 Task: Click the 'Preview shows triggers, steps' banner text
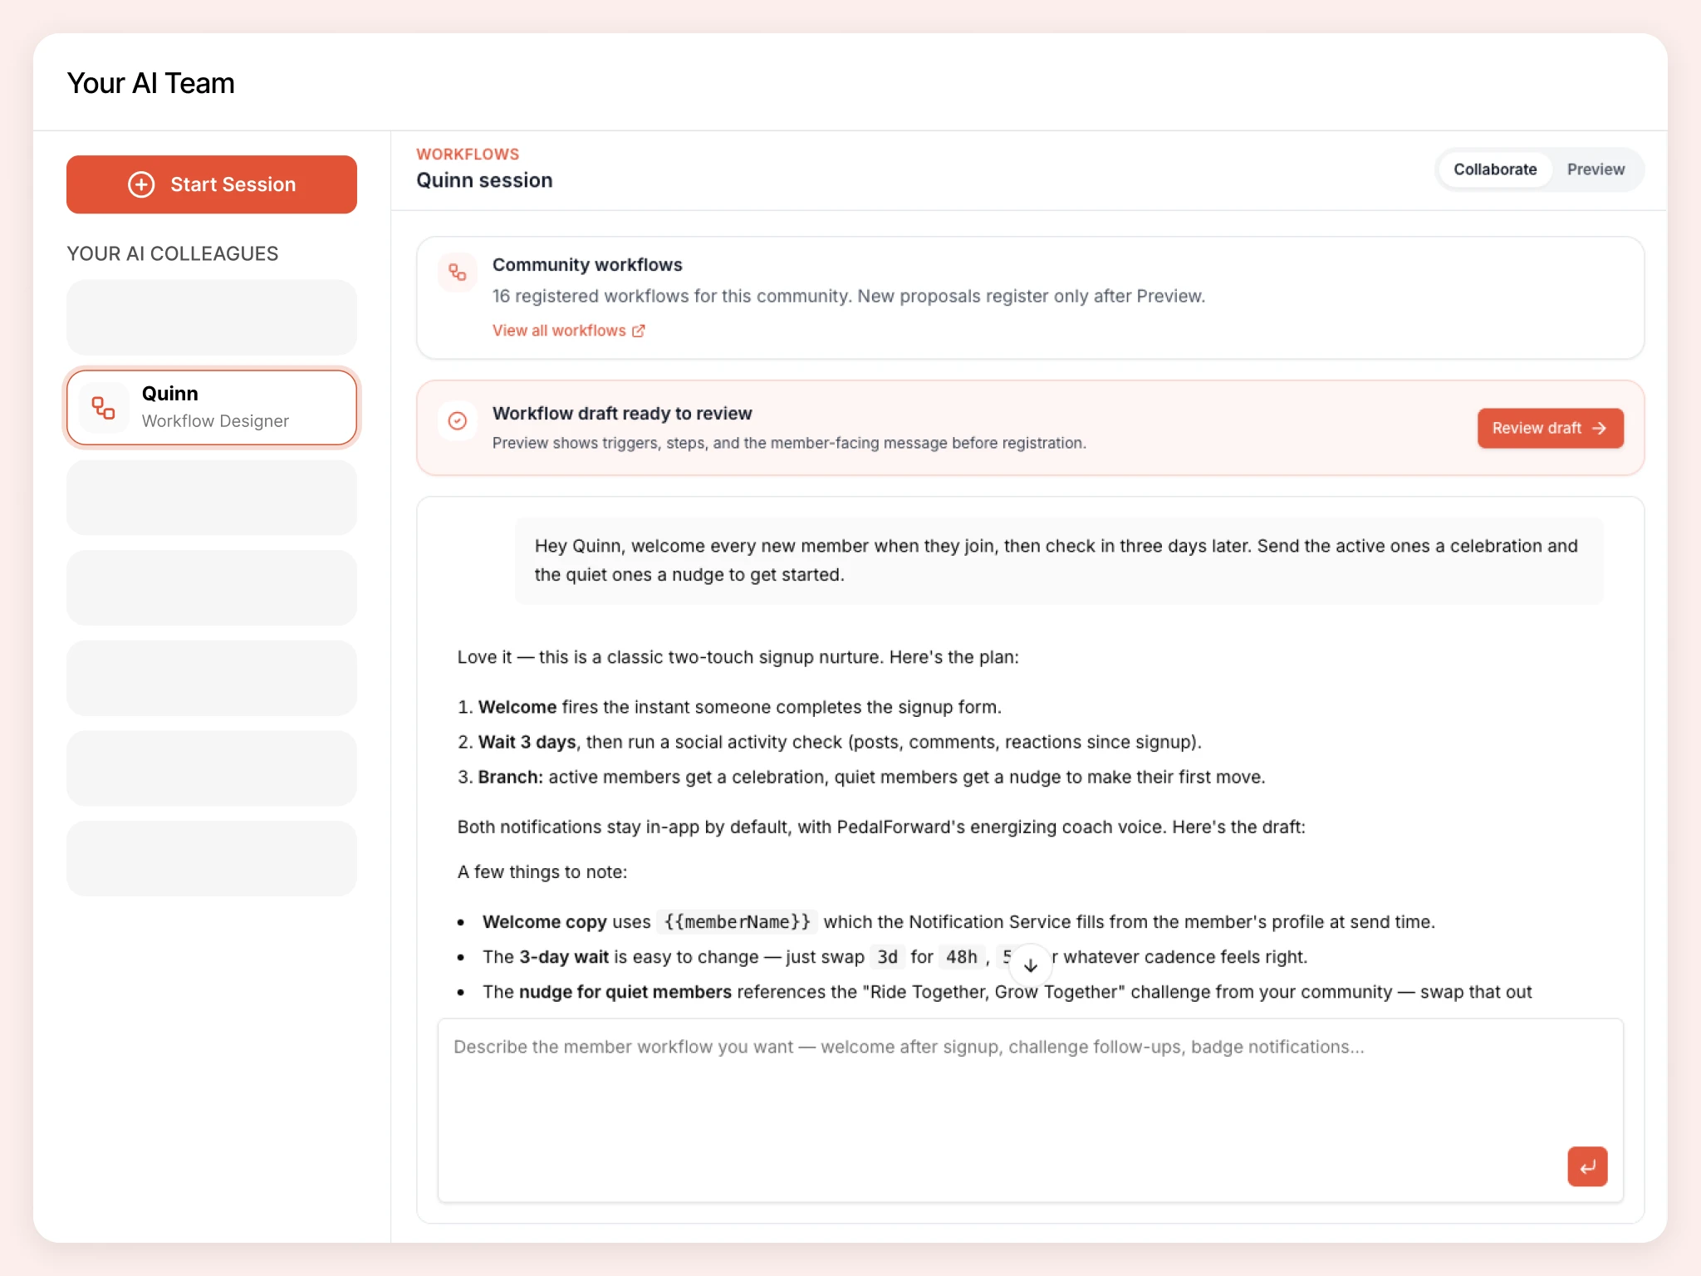pos(789,444)
